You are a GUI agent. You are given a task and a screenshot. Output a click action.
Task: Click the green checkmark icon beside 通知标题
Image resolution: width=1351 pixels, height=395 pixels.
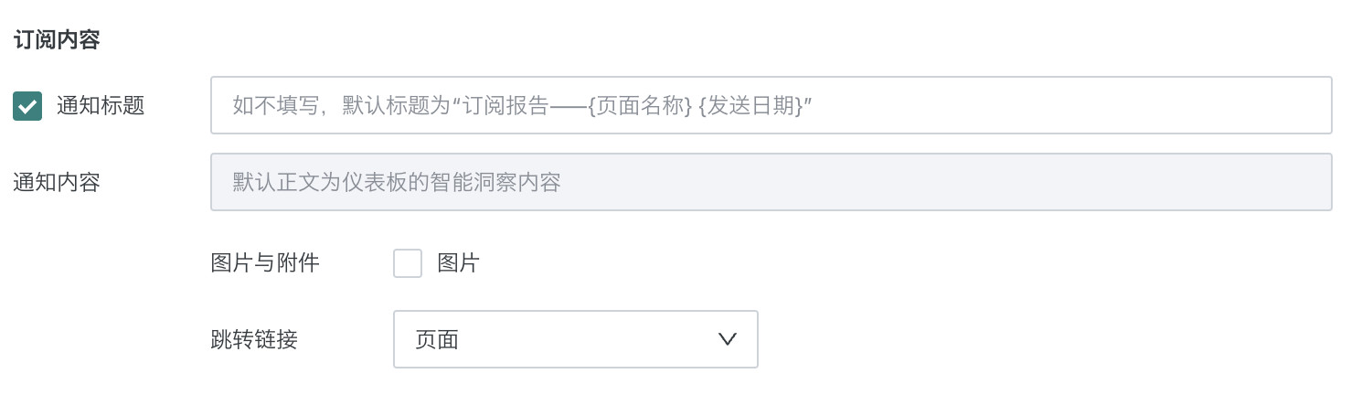[27, 106]
